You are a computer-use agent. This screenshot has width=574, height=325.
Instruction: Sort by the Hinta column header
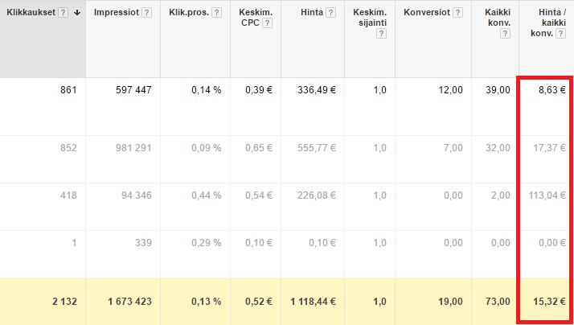(x=312, y=12)
